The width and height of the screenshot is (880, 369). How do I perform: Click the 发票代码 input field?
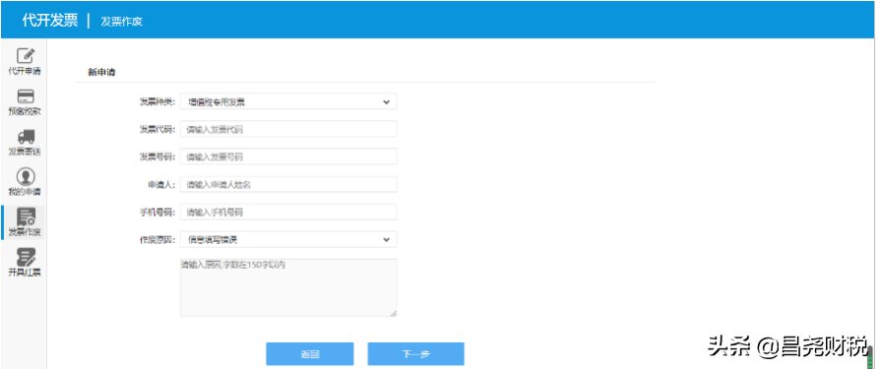point(288,129)
